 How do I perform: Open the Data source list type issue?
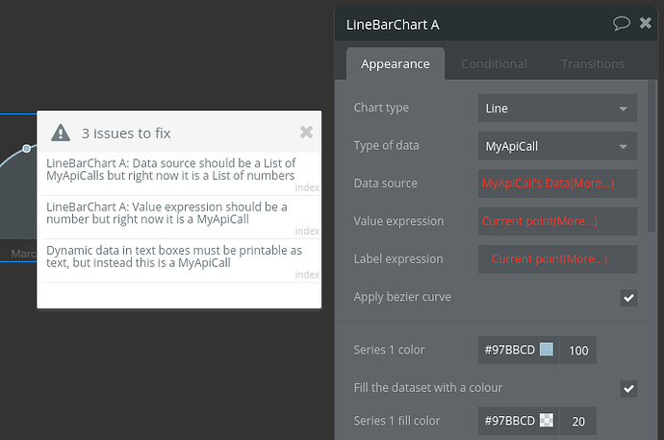pos(171,169)
